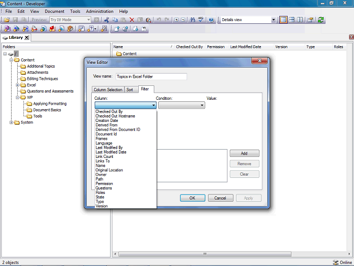The height and width of the screenshot is (266, 354).
Task: Click the Content folder icon in the list pane
Action: click(119, 54)
